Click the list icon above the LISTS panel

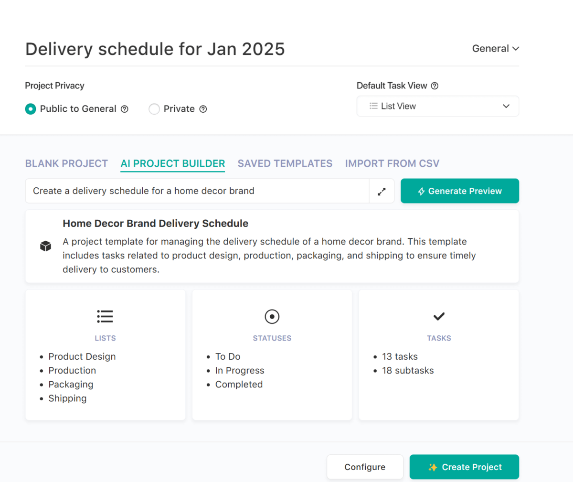click(x=105, y=316)
